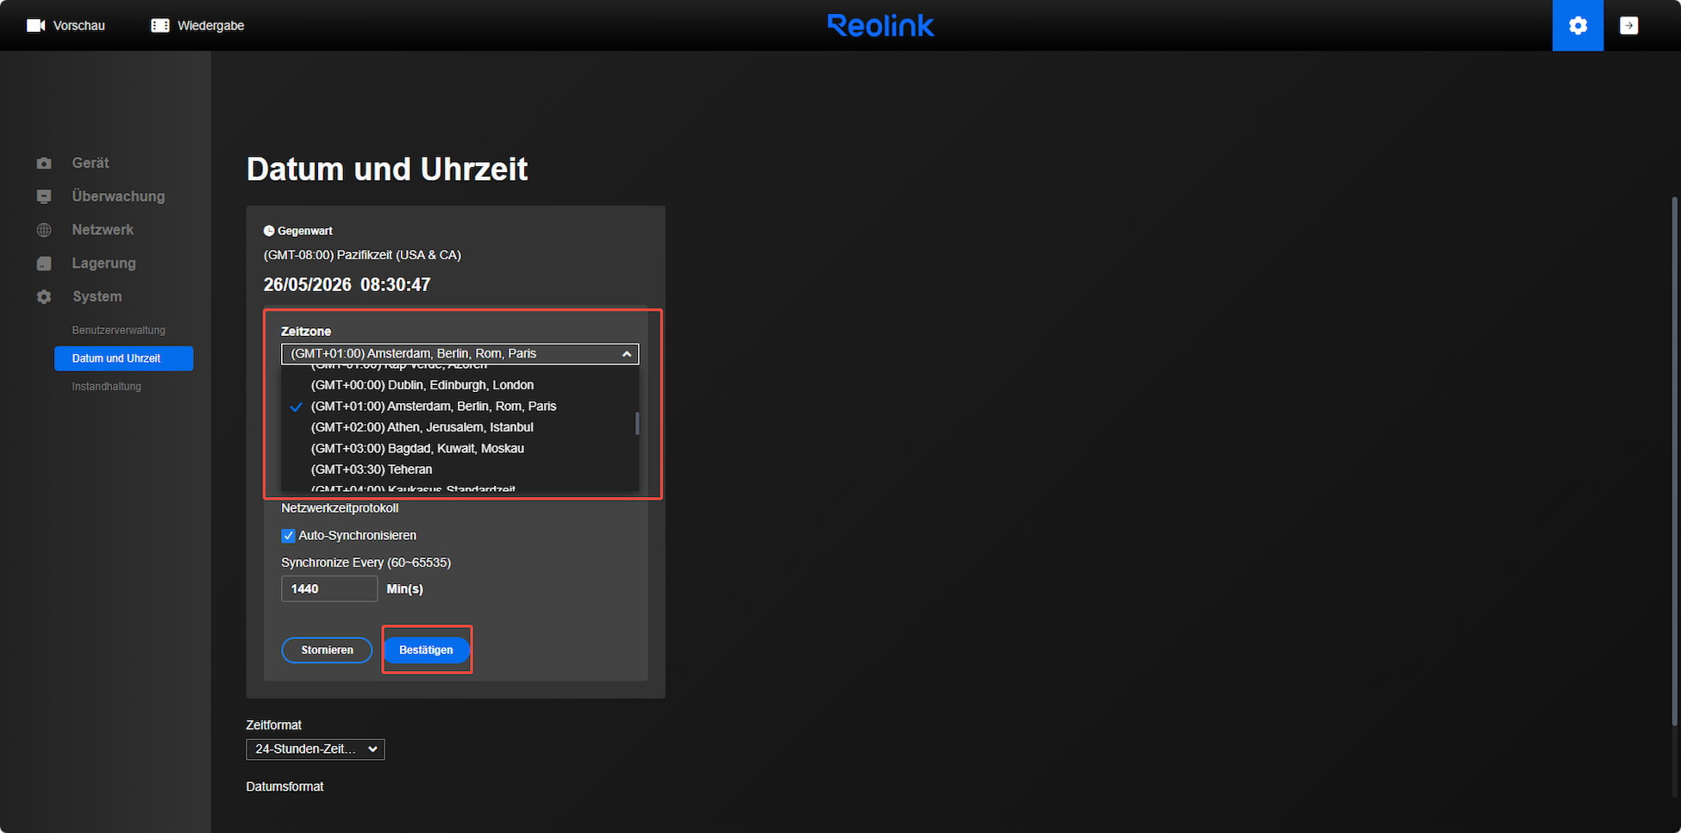Click the logout arrow icon
This screenshot has width=1681, height=833.
[1628, 26]
